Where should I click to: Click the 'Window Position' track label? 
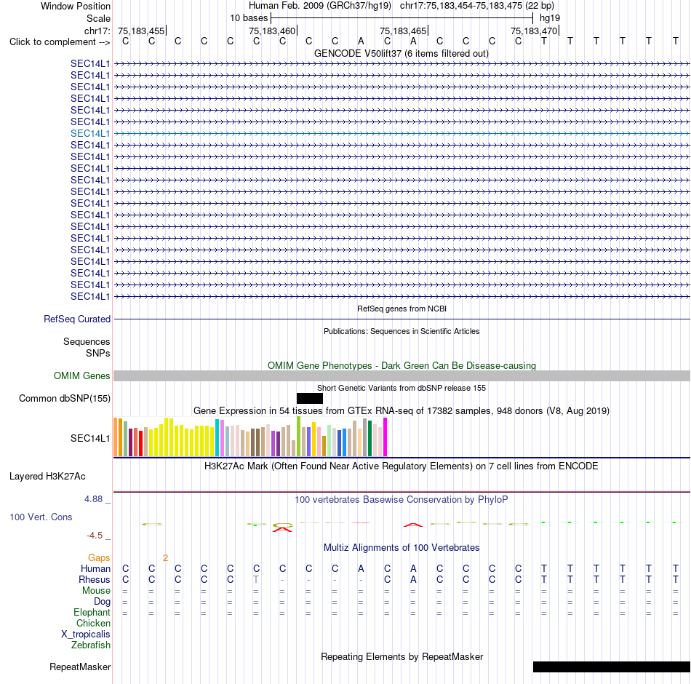tap(76, 6)
